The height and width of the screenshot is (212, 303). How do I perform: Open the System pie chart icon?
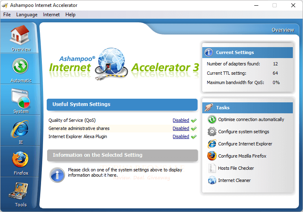[x=21, y=98]
